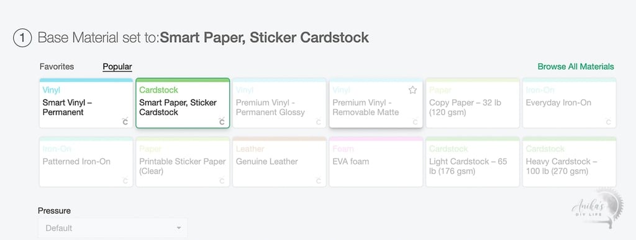This screenshot has width=636, height=240.
Task: Switch to the Popular tab
Action: coord(117,66)
